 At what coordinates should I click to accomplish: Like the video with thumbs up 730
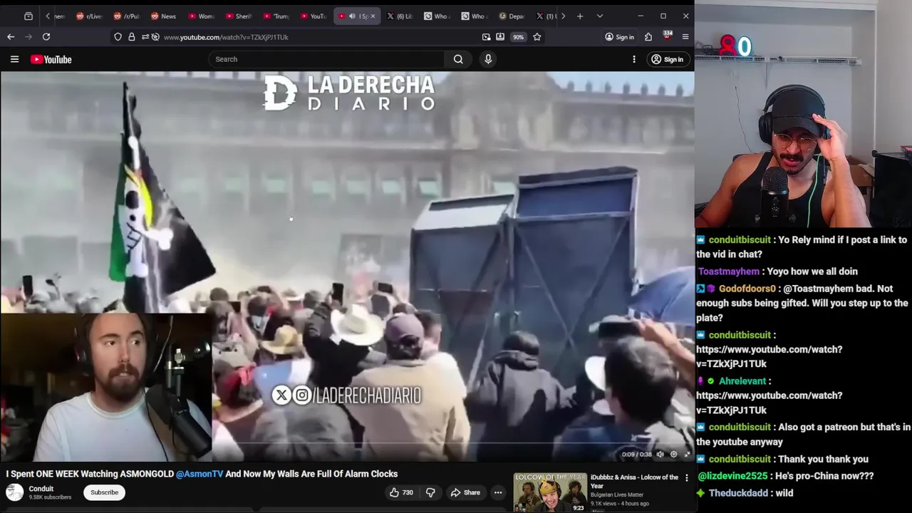[x=401, y=492]
